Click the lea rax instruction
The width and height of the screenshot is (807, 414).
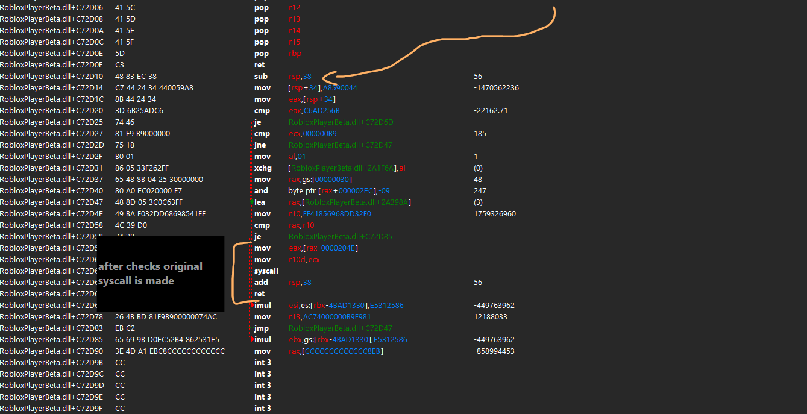pyautogui.click(x=333, y=202)
